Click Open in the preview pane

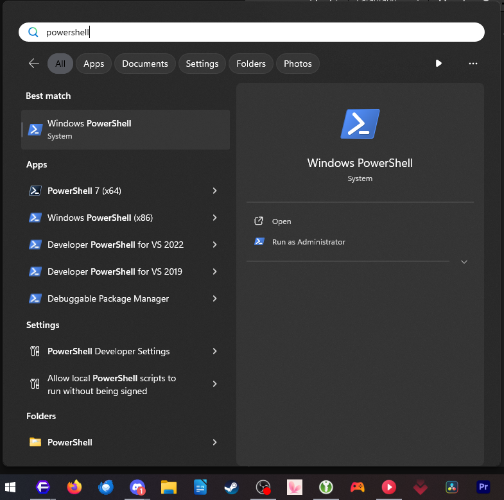tap(281, 221)
